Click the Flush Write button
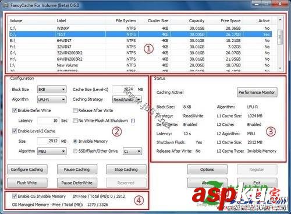Screen dimensions: 291x214 [x=27, y=183]
